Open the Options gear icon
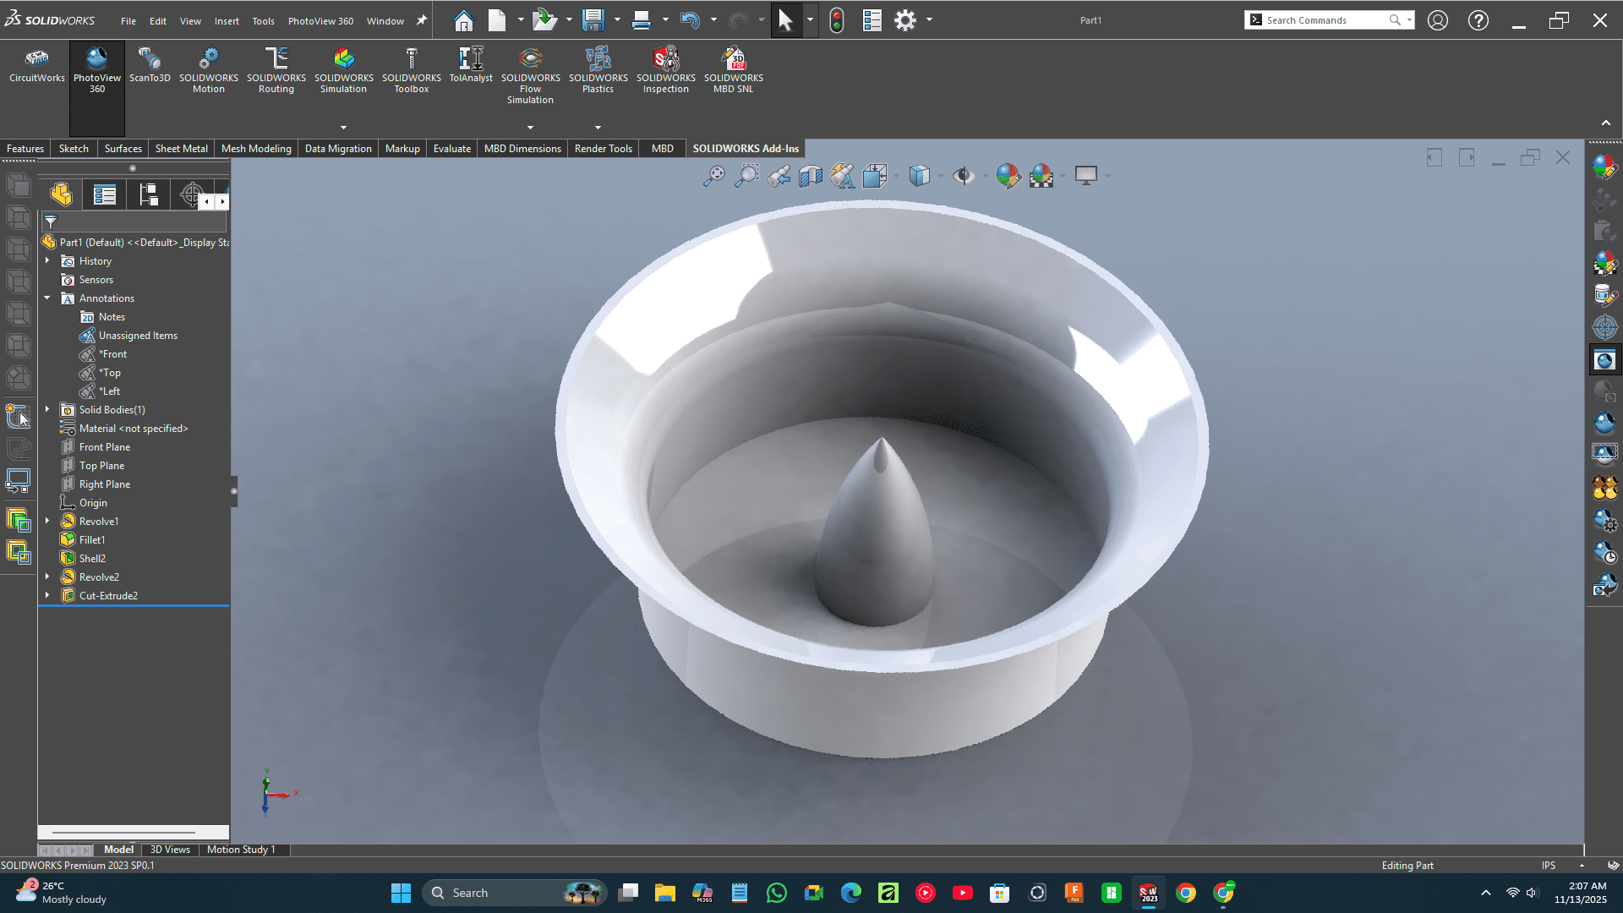The height and width of the screenshot is (913, 1623). pos(905,20)
